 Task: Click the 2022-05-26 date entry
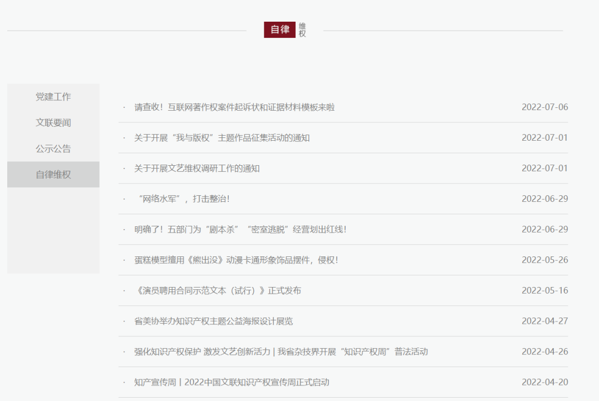[x=544, y=260]
